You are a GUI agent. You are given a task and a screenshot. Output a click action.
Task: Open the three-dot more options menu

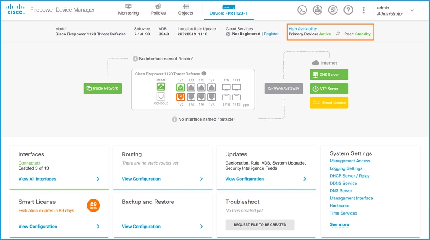364,10
